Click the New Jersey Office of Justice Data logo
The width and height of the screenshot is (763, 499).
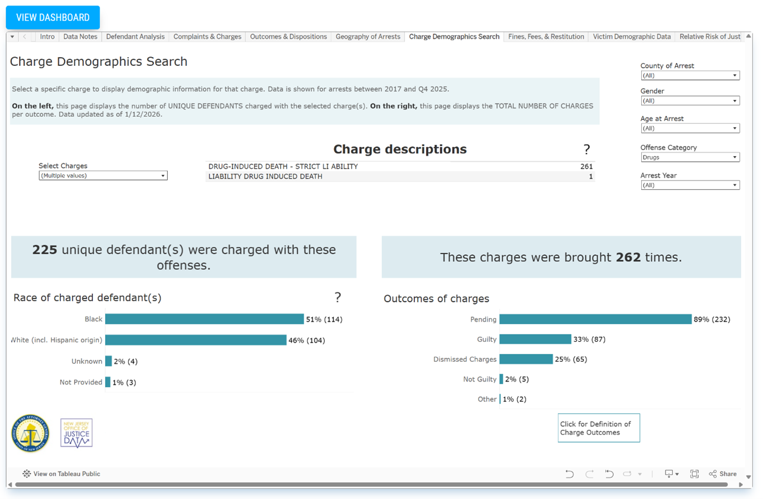(76, 433)
